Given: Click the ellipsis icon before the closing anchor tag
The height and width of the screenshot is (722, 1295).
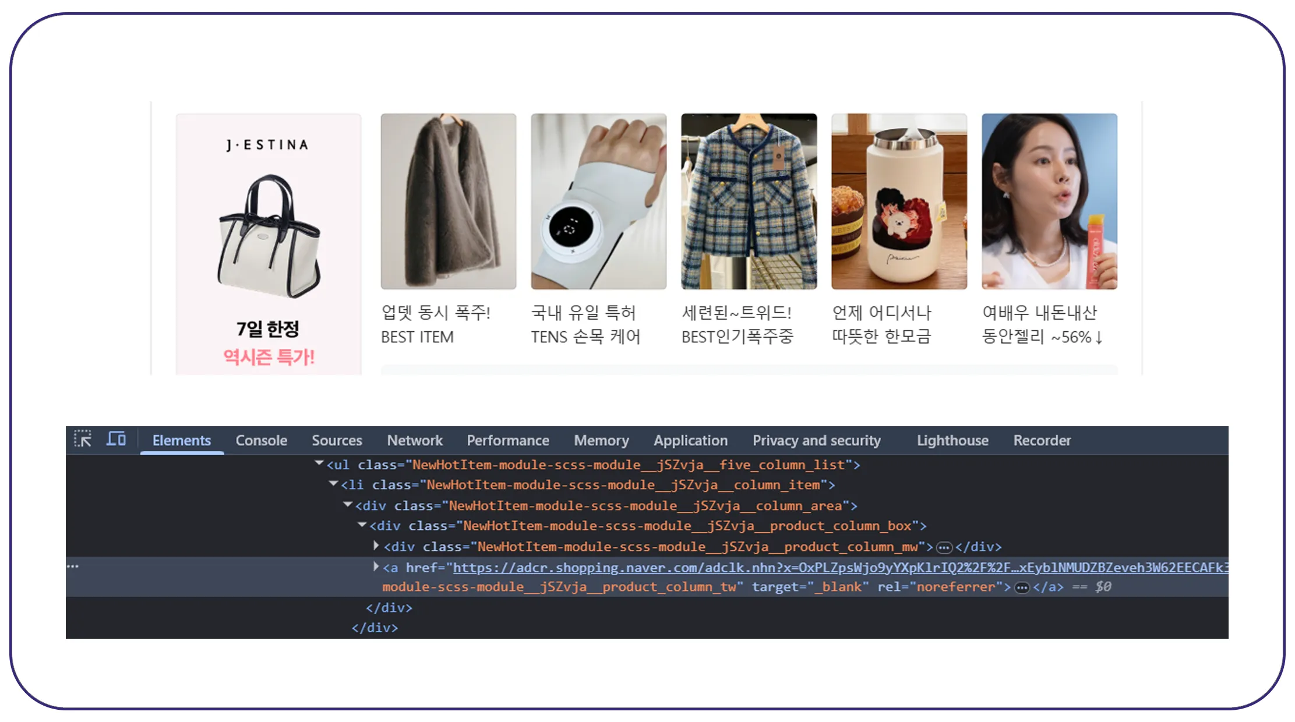Looking at the screenshot, I should tap(1022, 587).
